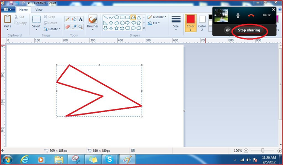Click the volume speaker tray icon

248,160
